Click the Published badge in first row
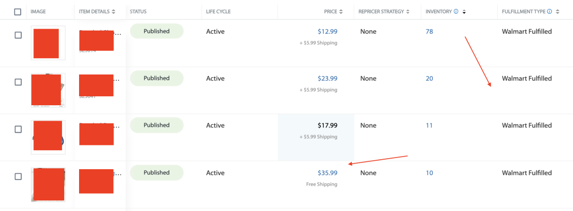 [157, 31]
